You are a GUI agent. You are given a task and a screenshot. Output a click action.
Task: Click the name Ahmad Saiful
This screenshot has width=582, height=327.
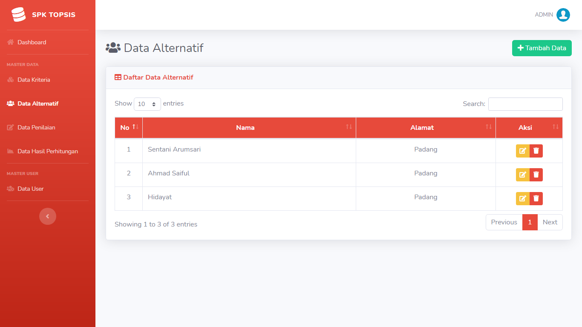(169, 173)
